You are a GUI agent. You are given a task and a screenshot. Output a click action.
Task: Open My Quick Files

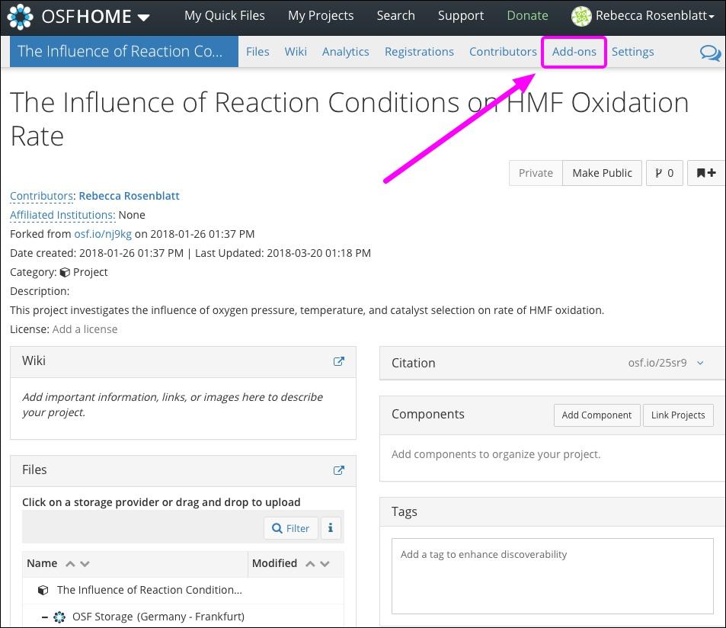224,15
